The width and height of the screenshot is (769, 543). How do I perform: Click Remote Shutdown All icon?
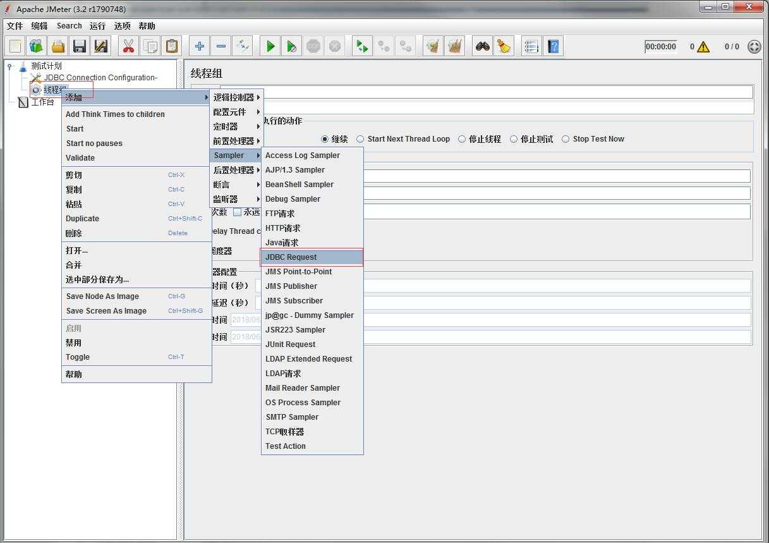[x=405, y=46]
